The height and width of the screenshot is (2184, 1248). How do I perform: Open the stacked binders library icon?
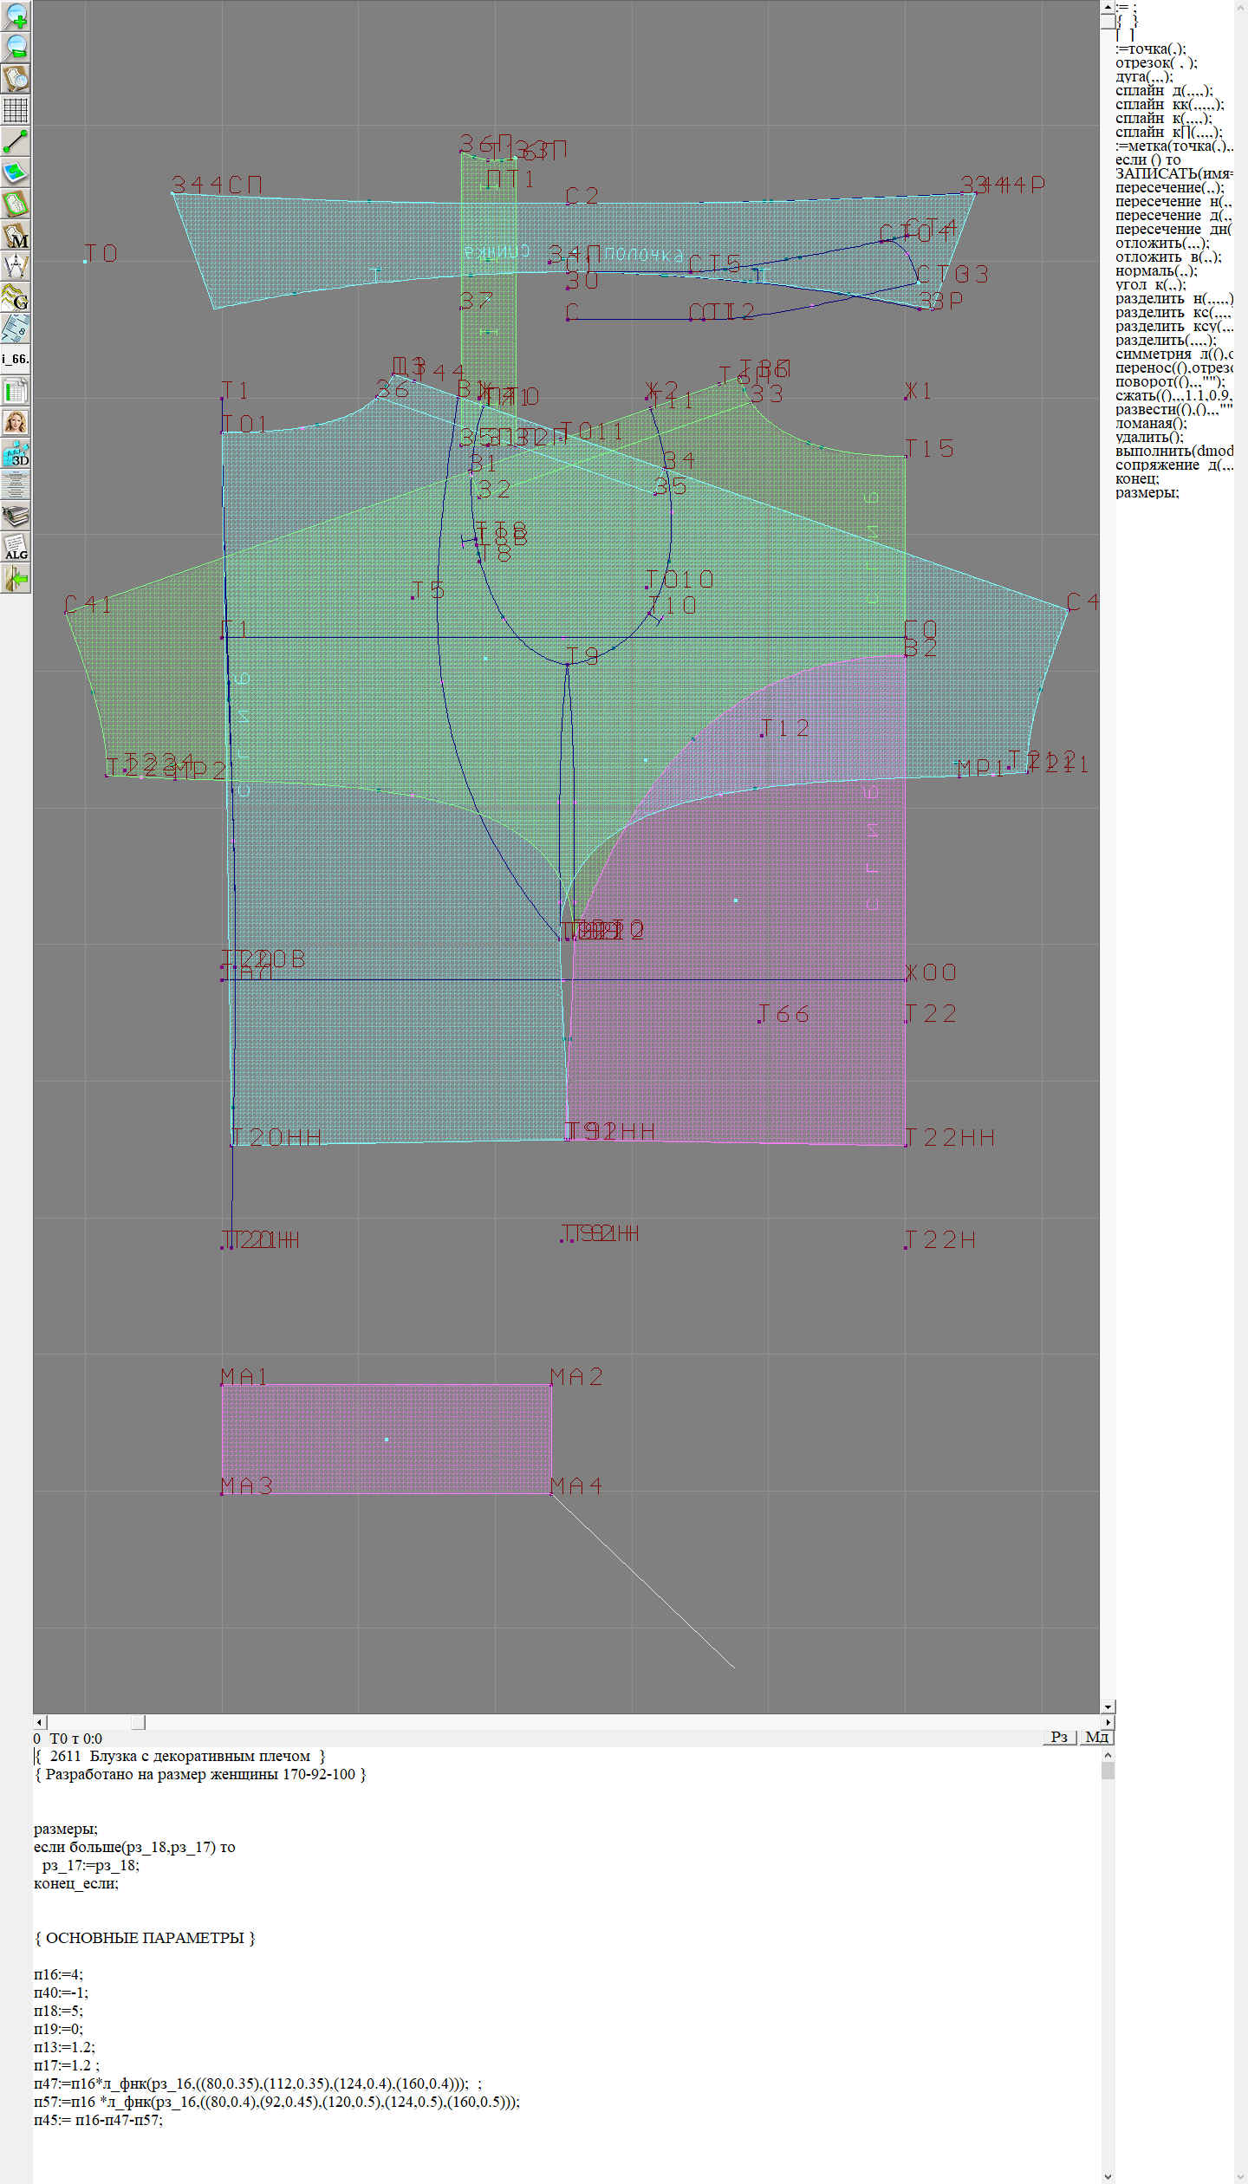(x=16, y=517)
